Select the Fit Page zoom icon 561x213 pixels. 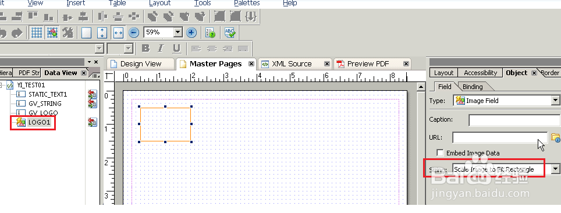click(x=86, y=33)
